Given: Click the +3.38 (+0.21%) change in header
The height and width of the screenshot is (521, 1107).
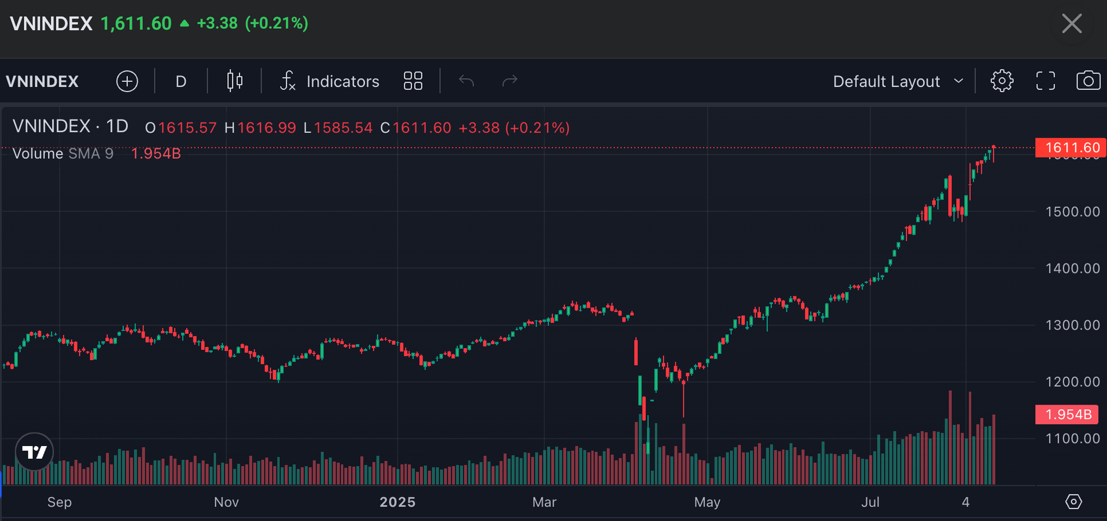Looking at the screenshot, I should [253, 23].
